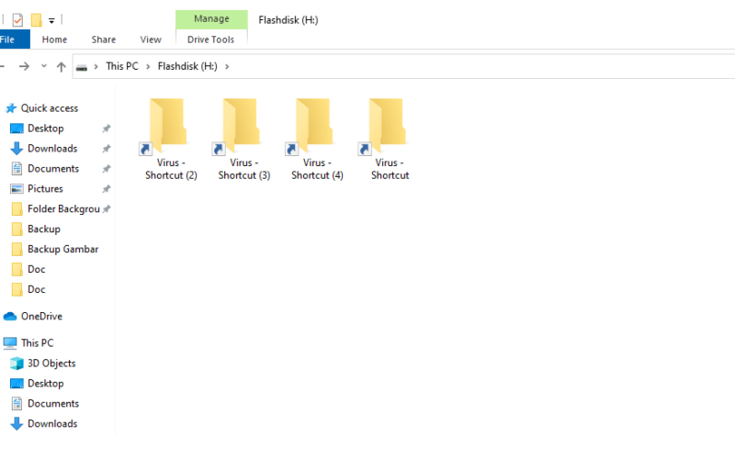Open the Backup Gambar folder
Image resolution: width=735 pixels, height=459 pixels.
pyautogui.click(x=62, y=249)
